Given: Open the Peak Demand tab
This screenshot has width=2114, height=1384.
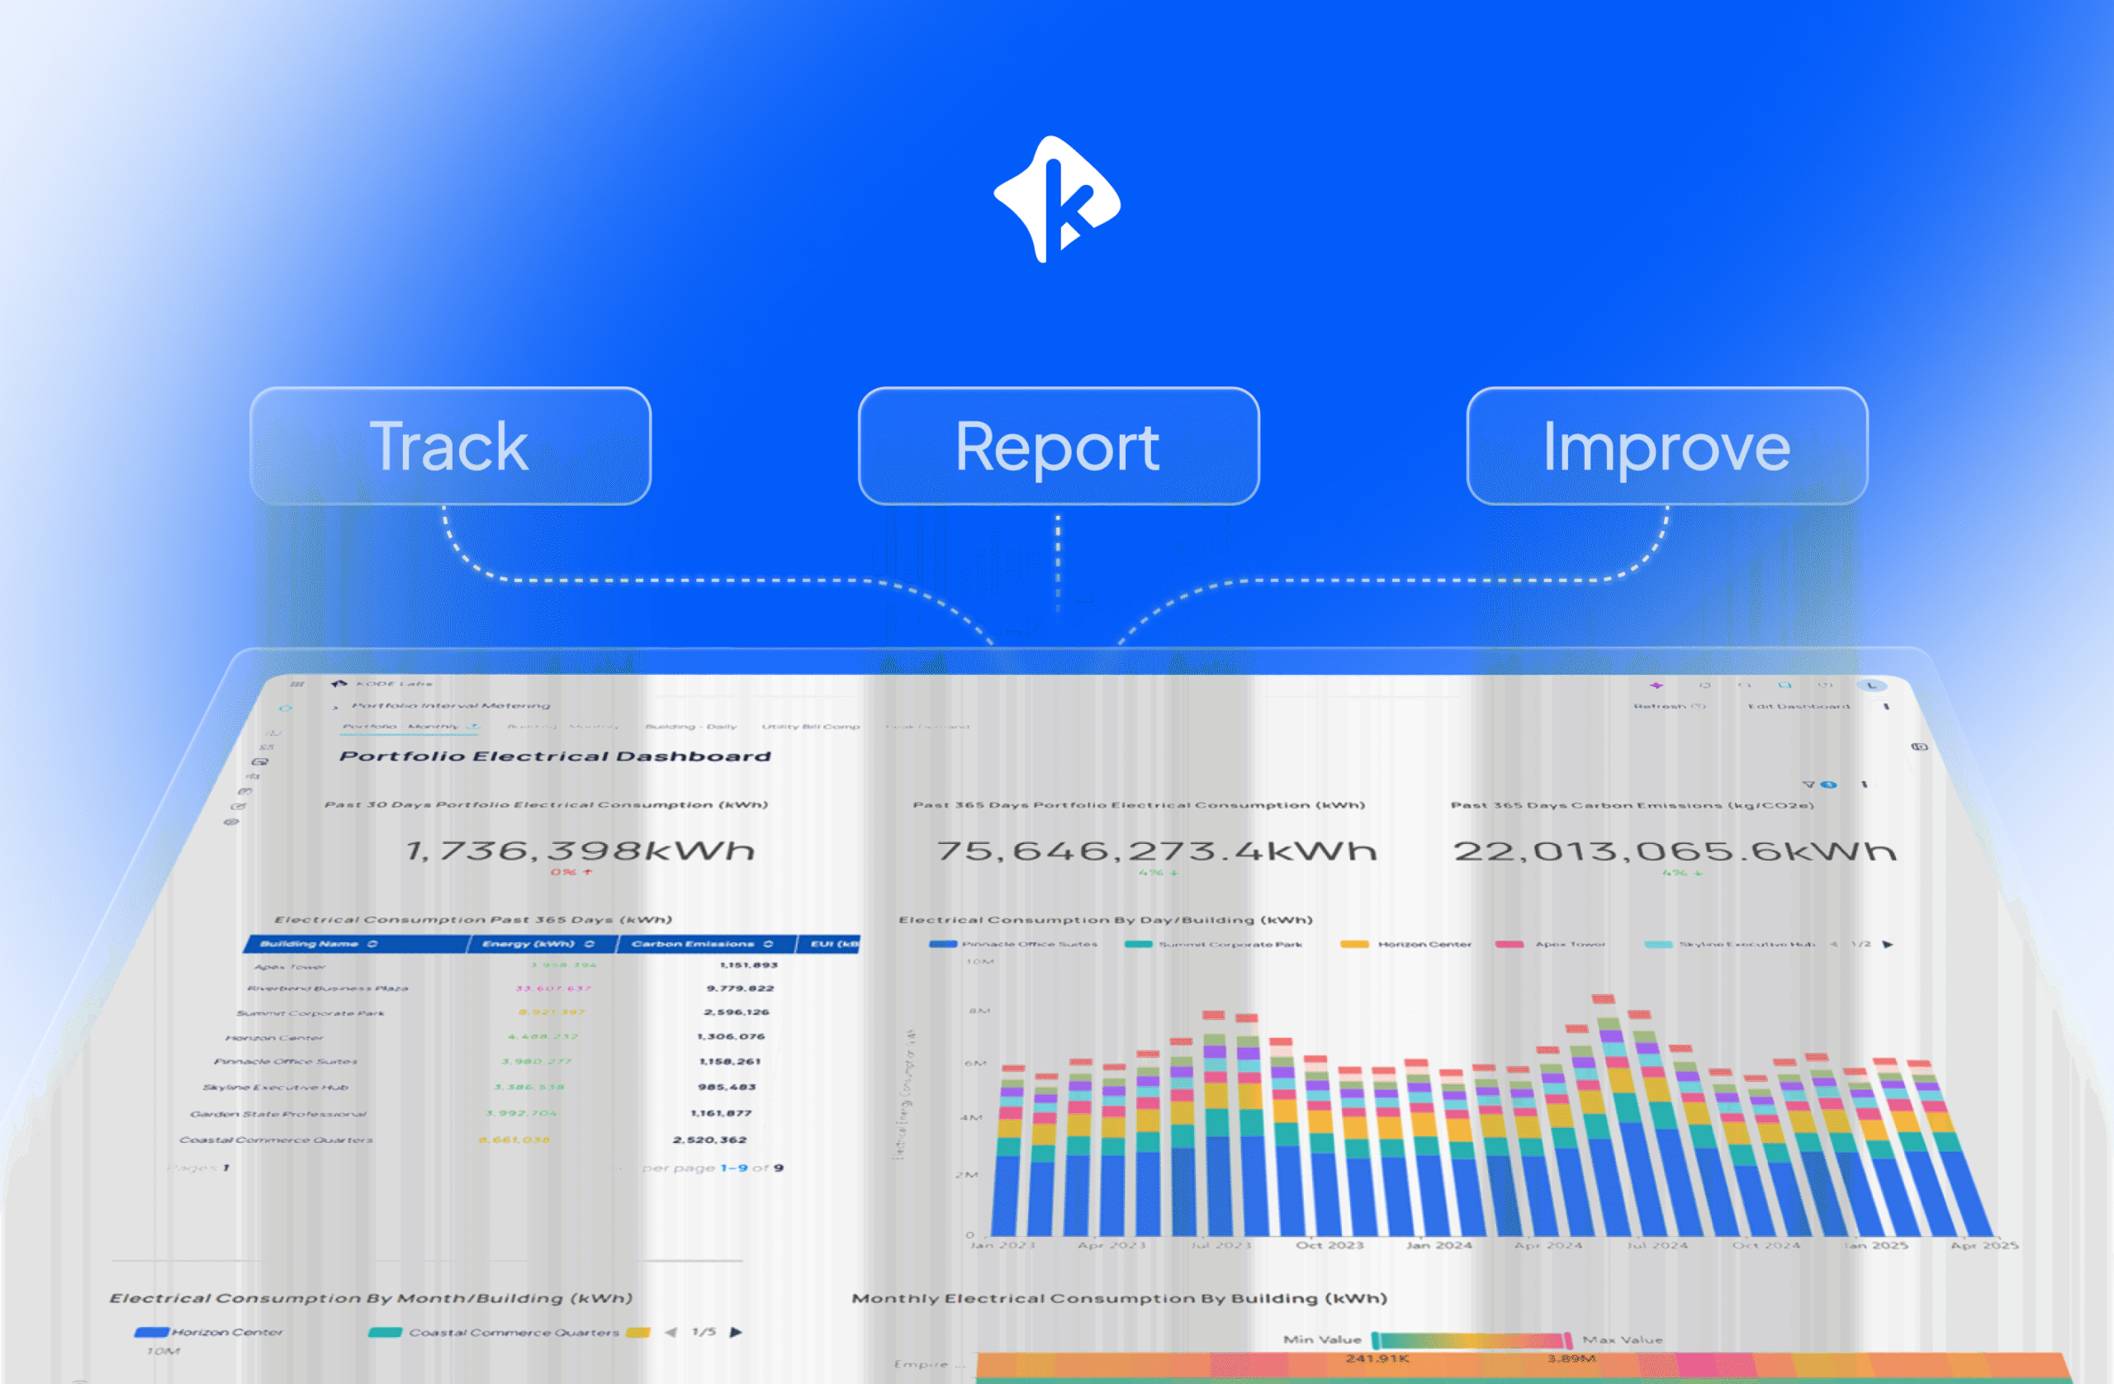Looking at the screenshot, I should [927, 726].
